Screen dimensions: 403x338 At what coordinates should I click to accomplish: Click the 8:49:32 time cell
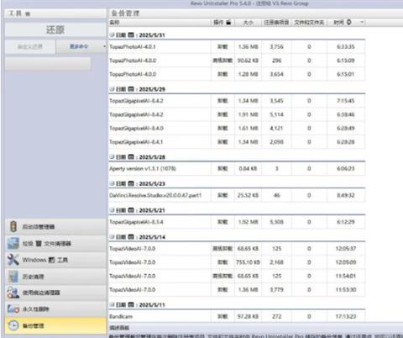tap(346, 195)
